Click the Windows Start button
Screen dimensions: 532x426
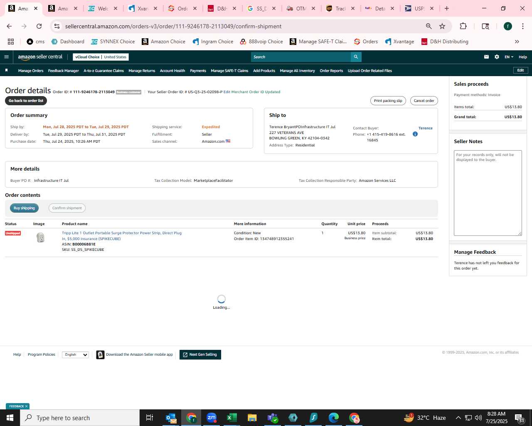[x=10, y=418]
